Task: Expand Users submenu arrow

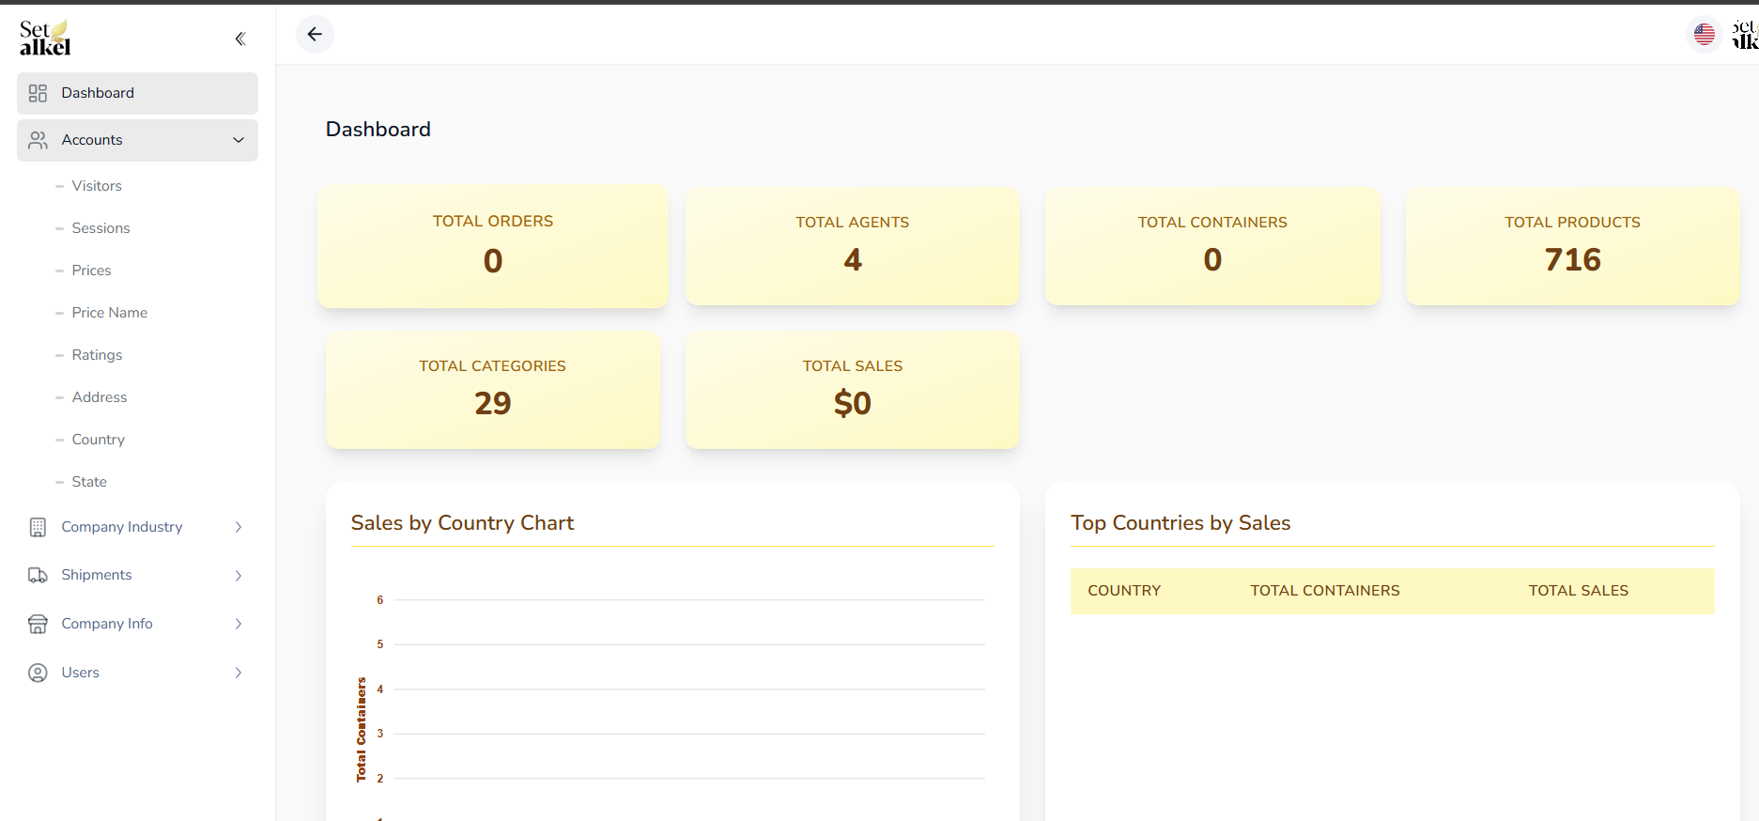Action: click(x=239, y=673)
